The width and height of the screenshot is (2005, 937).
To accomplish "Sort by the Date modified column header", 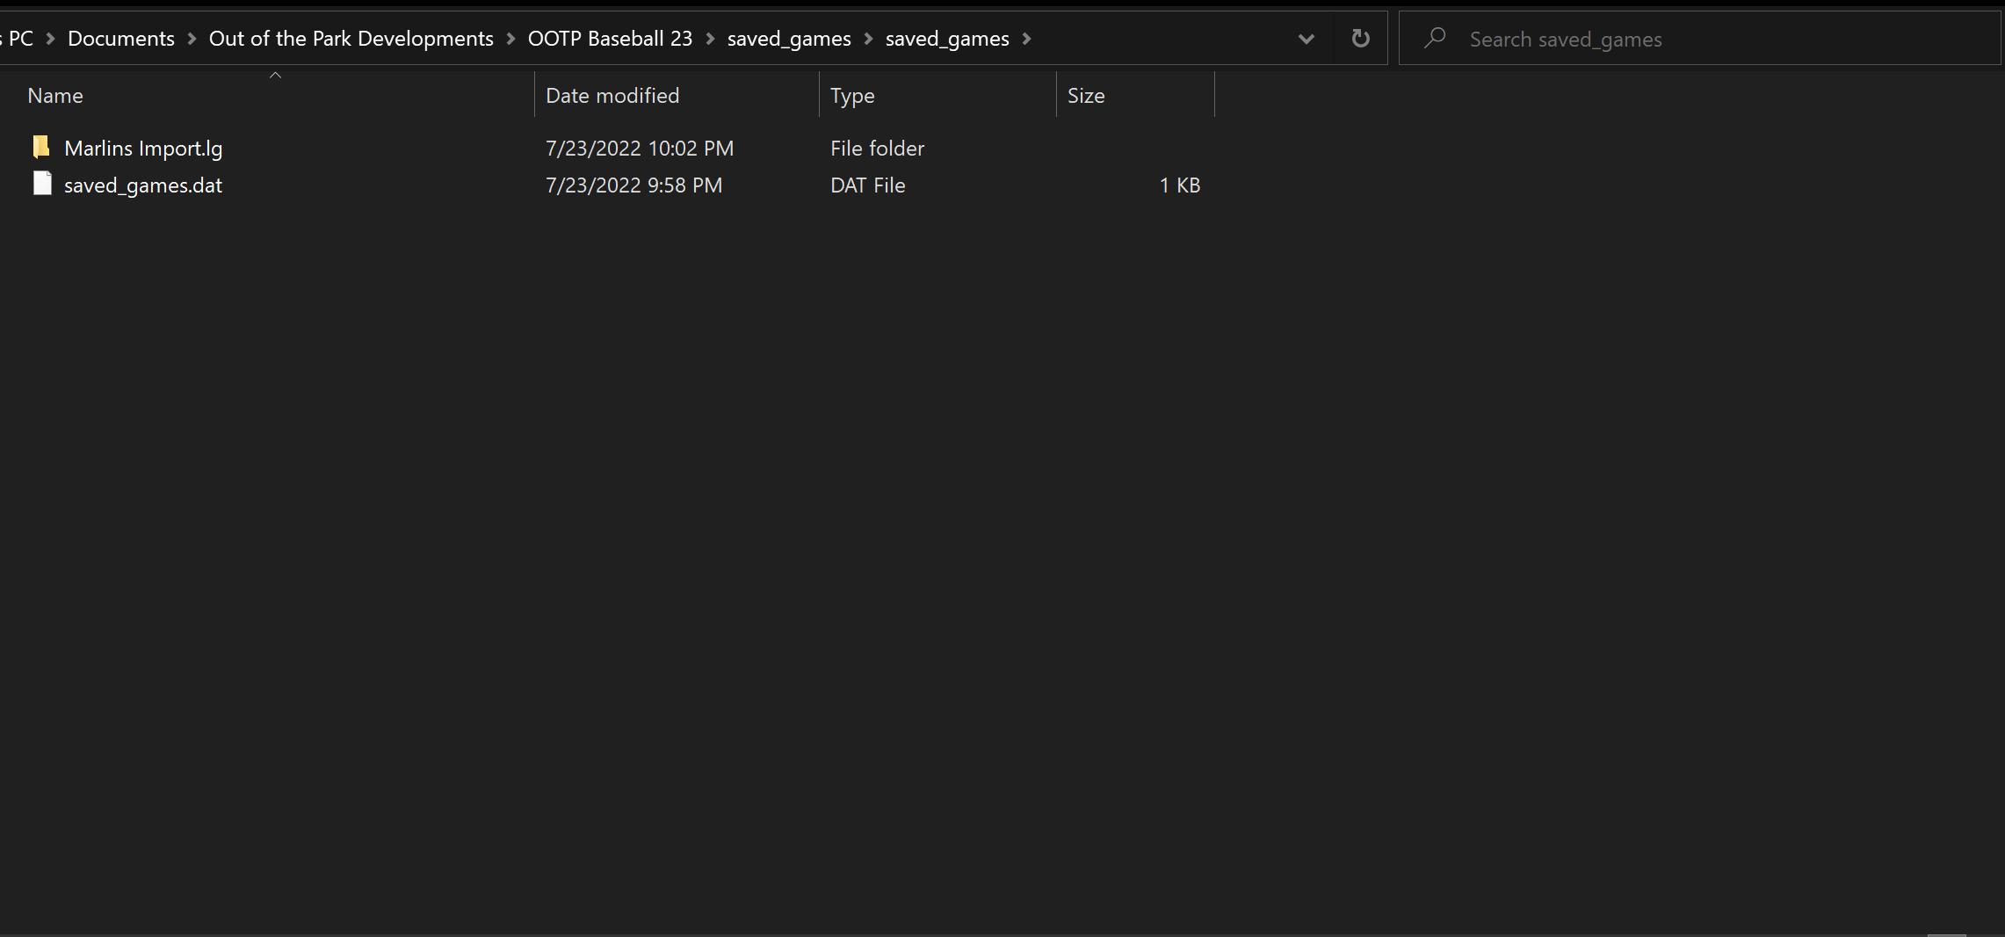I will [612, 96].
